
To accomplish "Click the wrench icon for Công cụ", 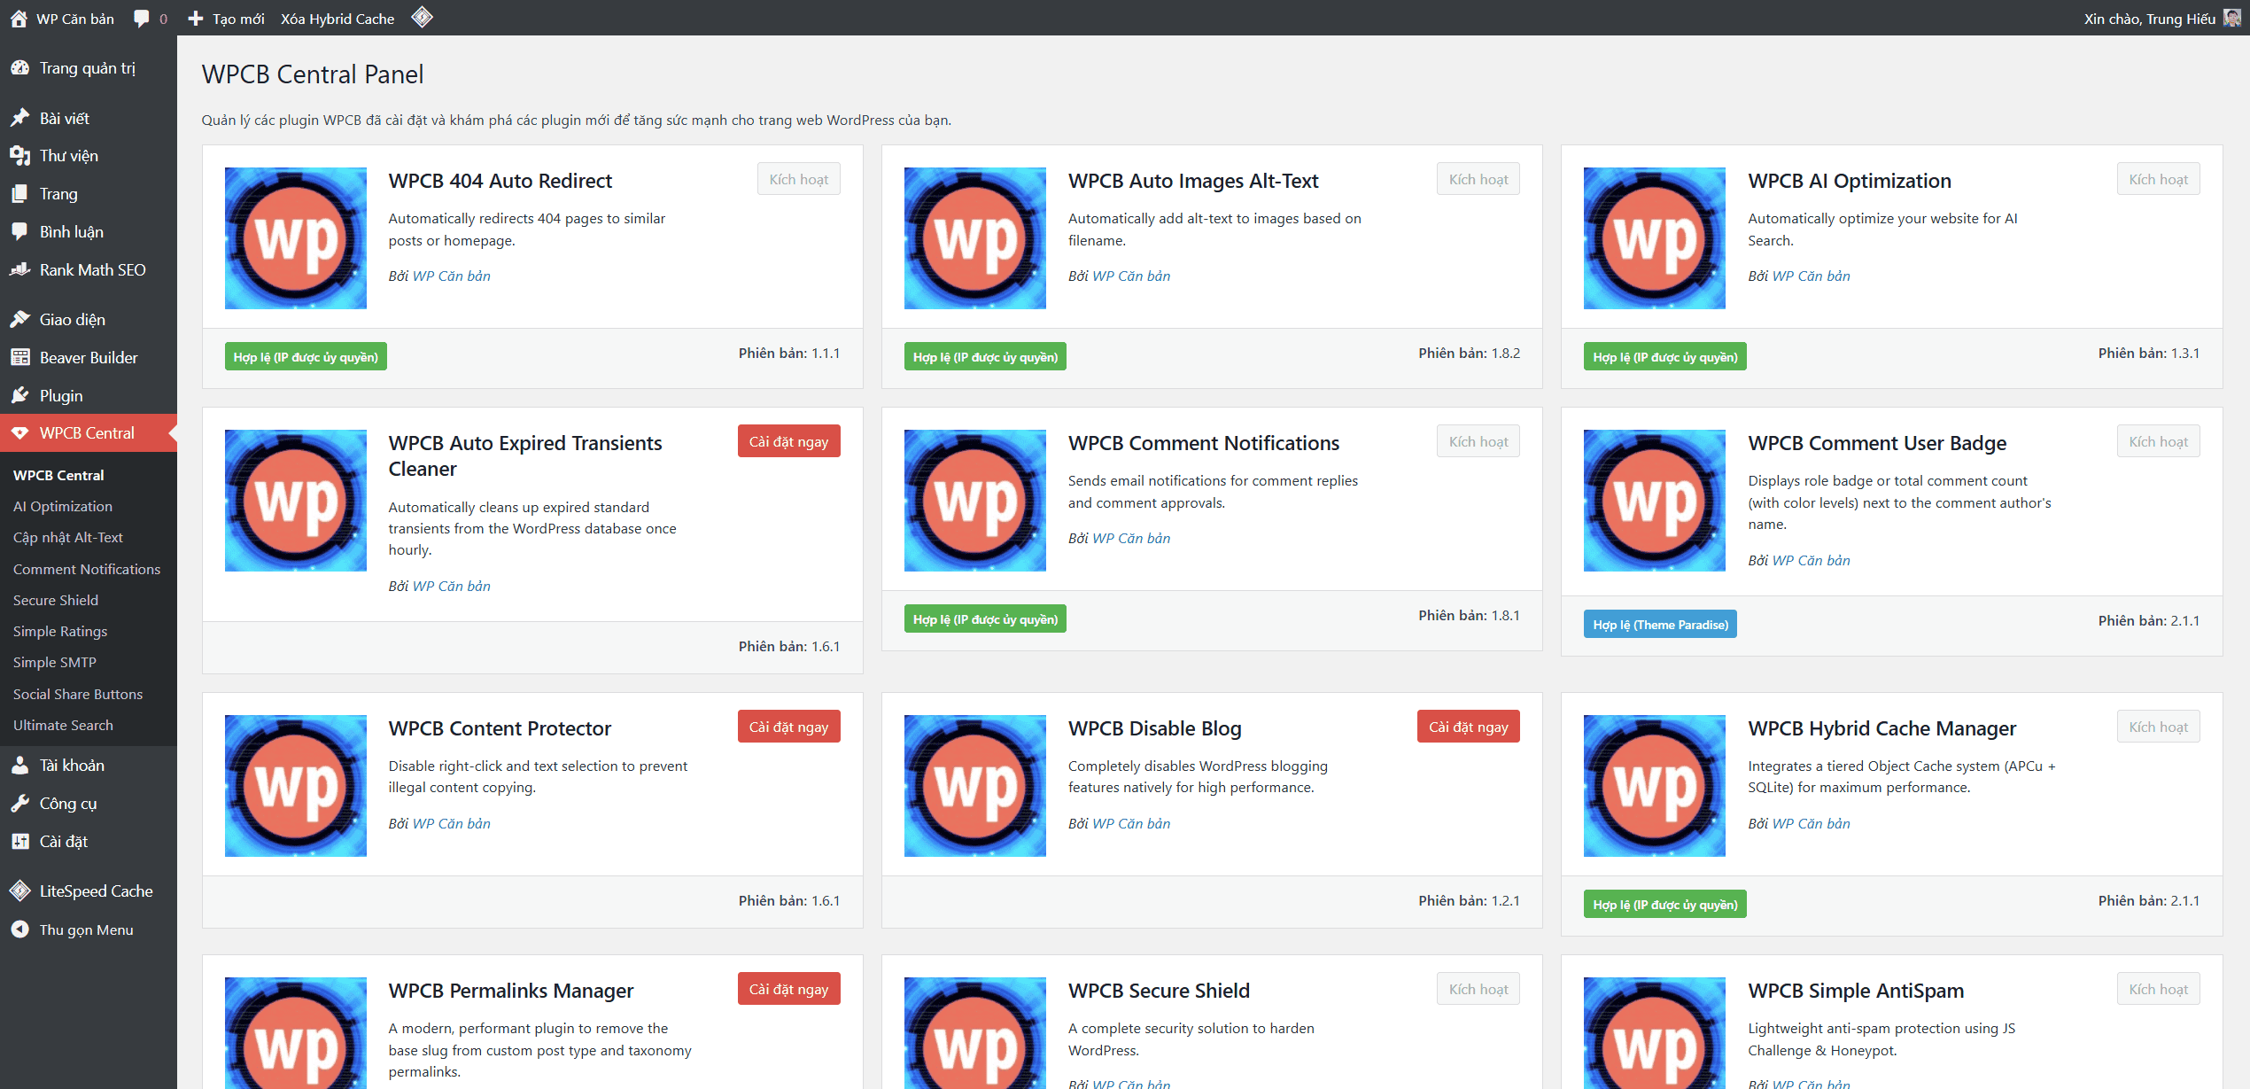I will point(20,804).
